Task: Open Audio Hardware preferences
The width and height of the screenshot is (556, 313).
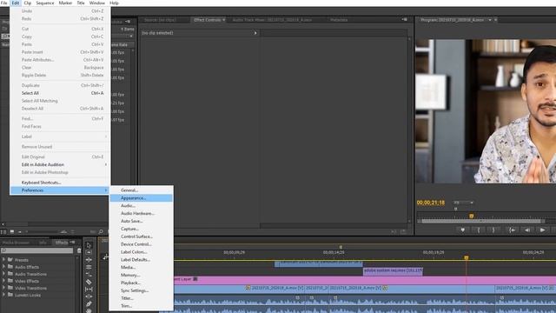Action: click(x=142, y=213)
